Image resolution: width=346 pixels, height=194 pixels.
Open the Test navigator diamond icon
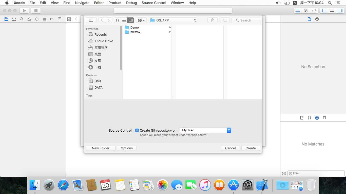coord(37,19)
